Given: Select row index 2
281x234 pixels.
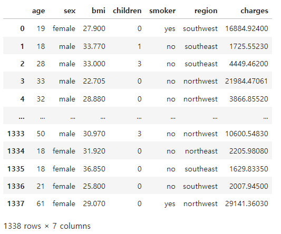Looking at the screenshot, I should 22,64.
